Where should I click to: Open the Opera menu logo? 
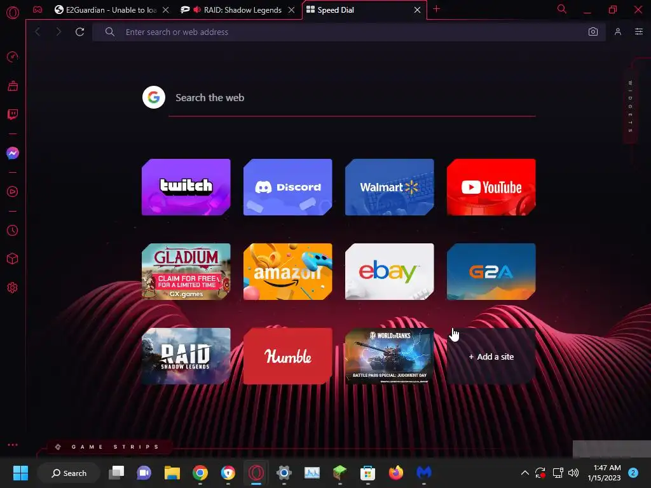click(13, 13)
